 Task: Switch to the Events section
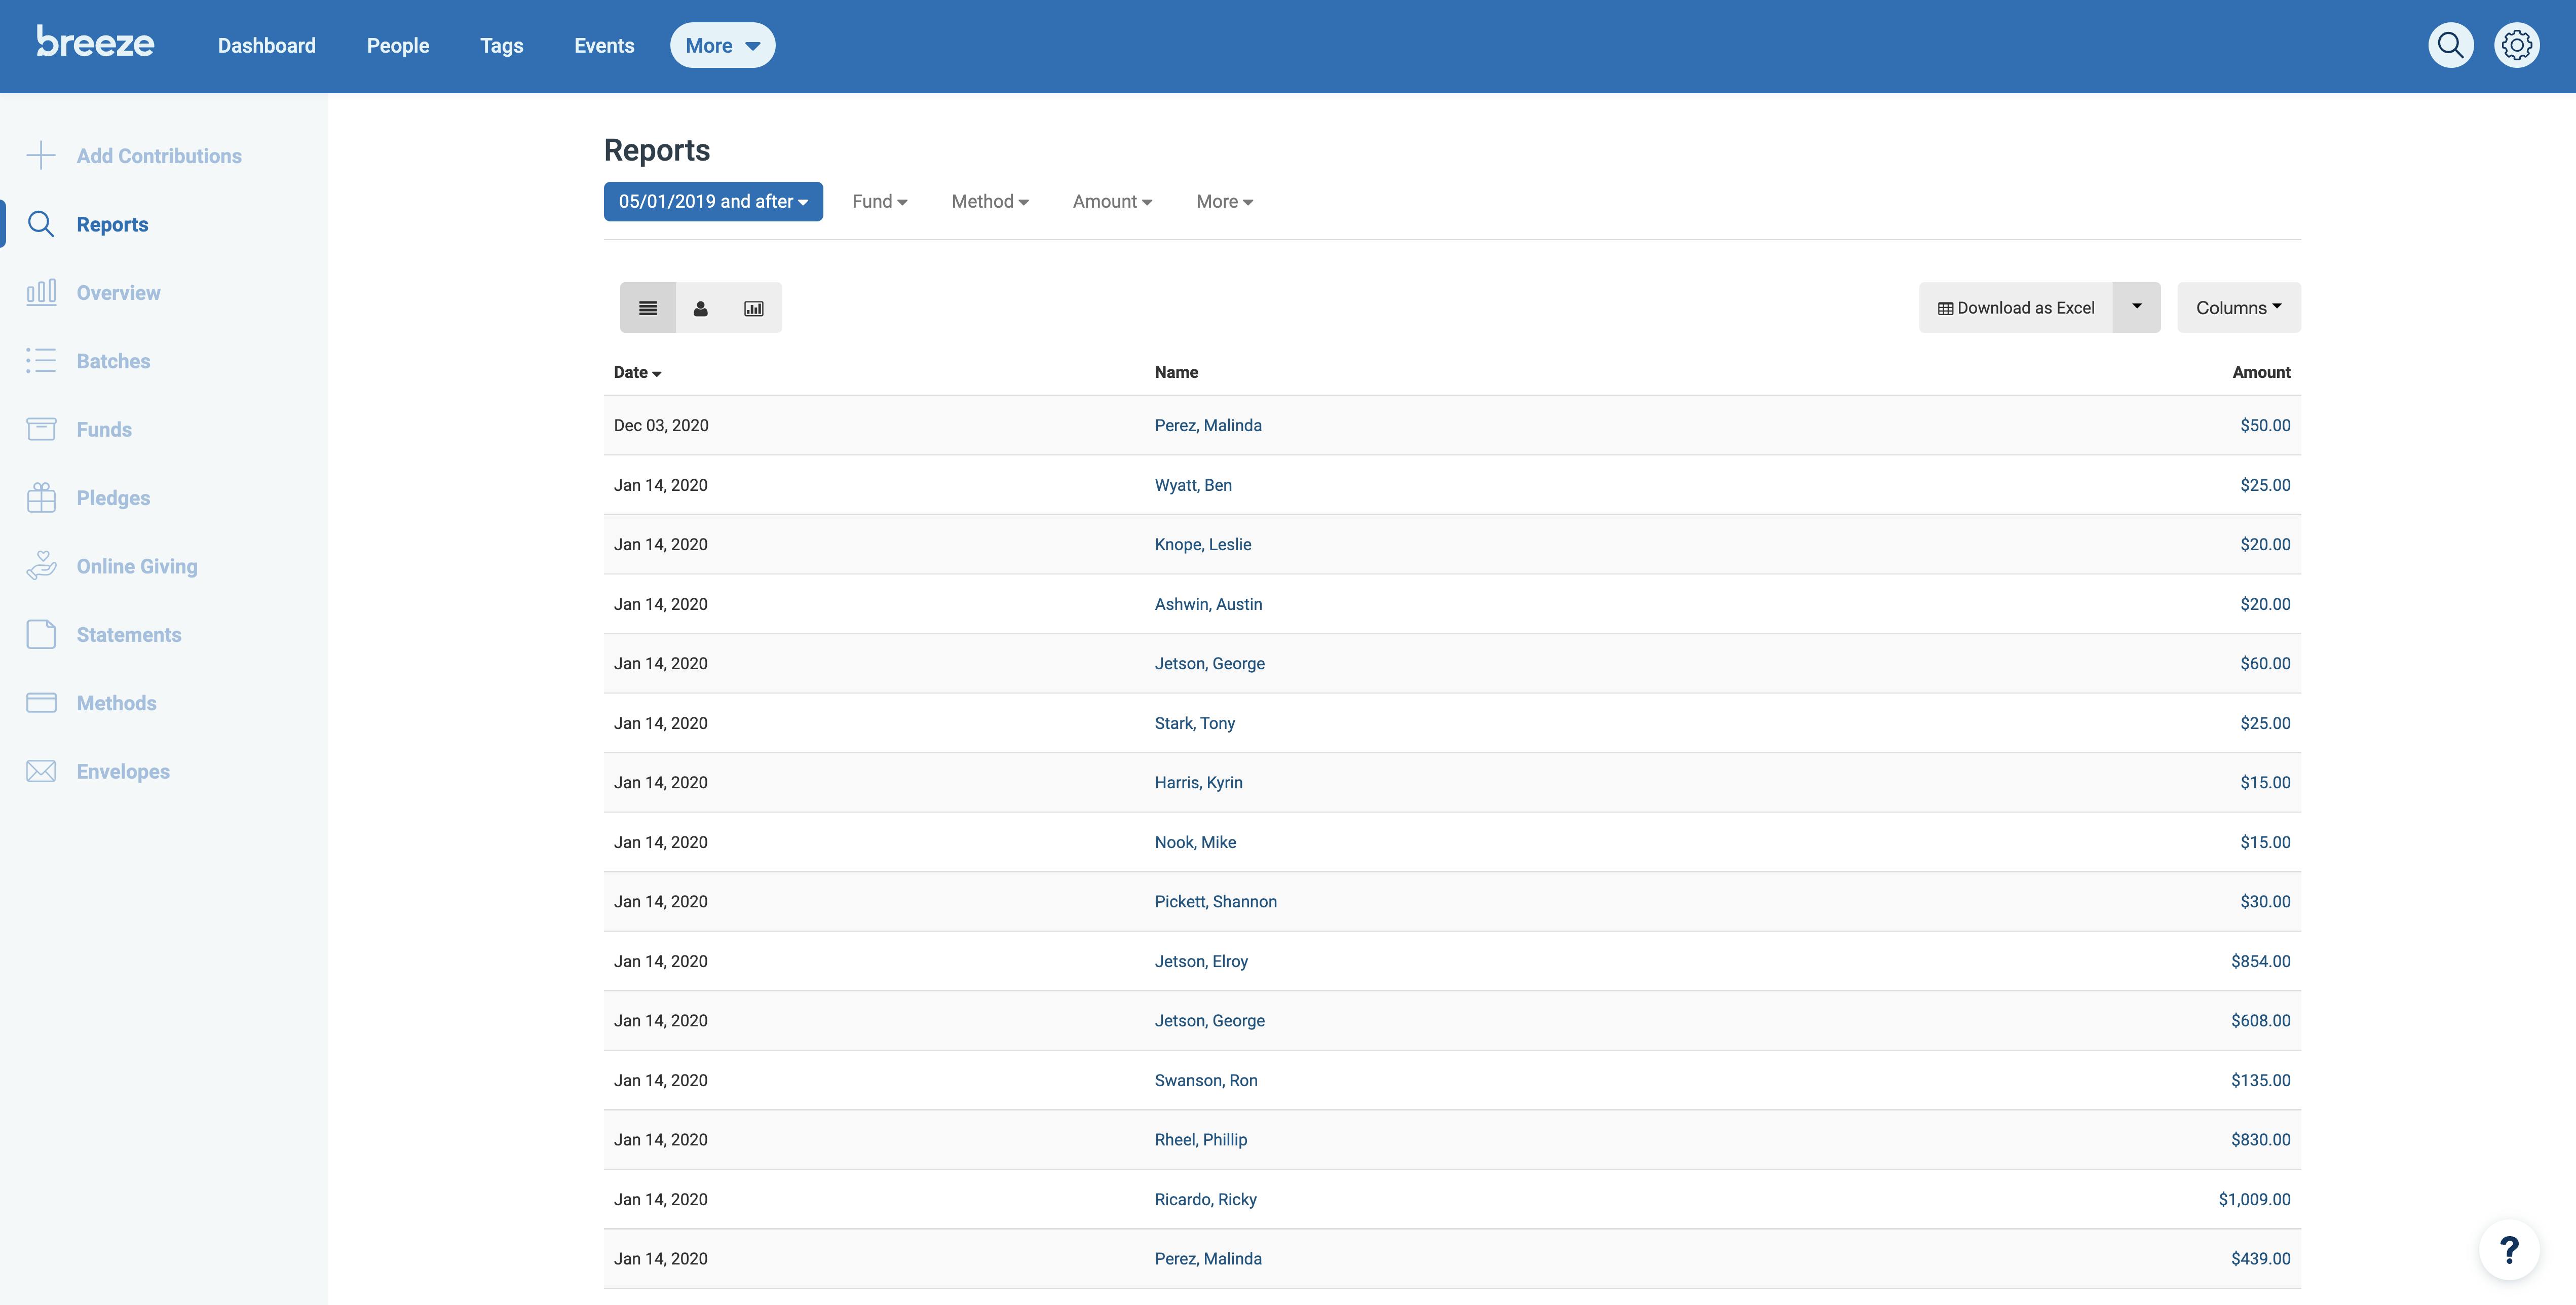click(604, 45)
